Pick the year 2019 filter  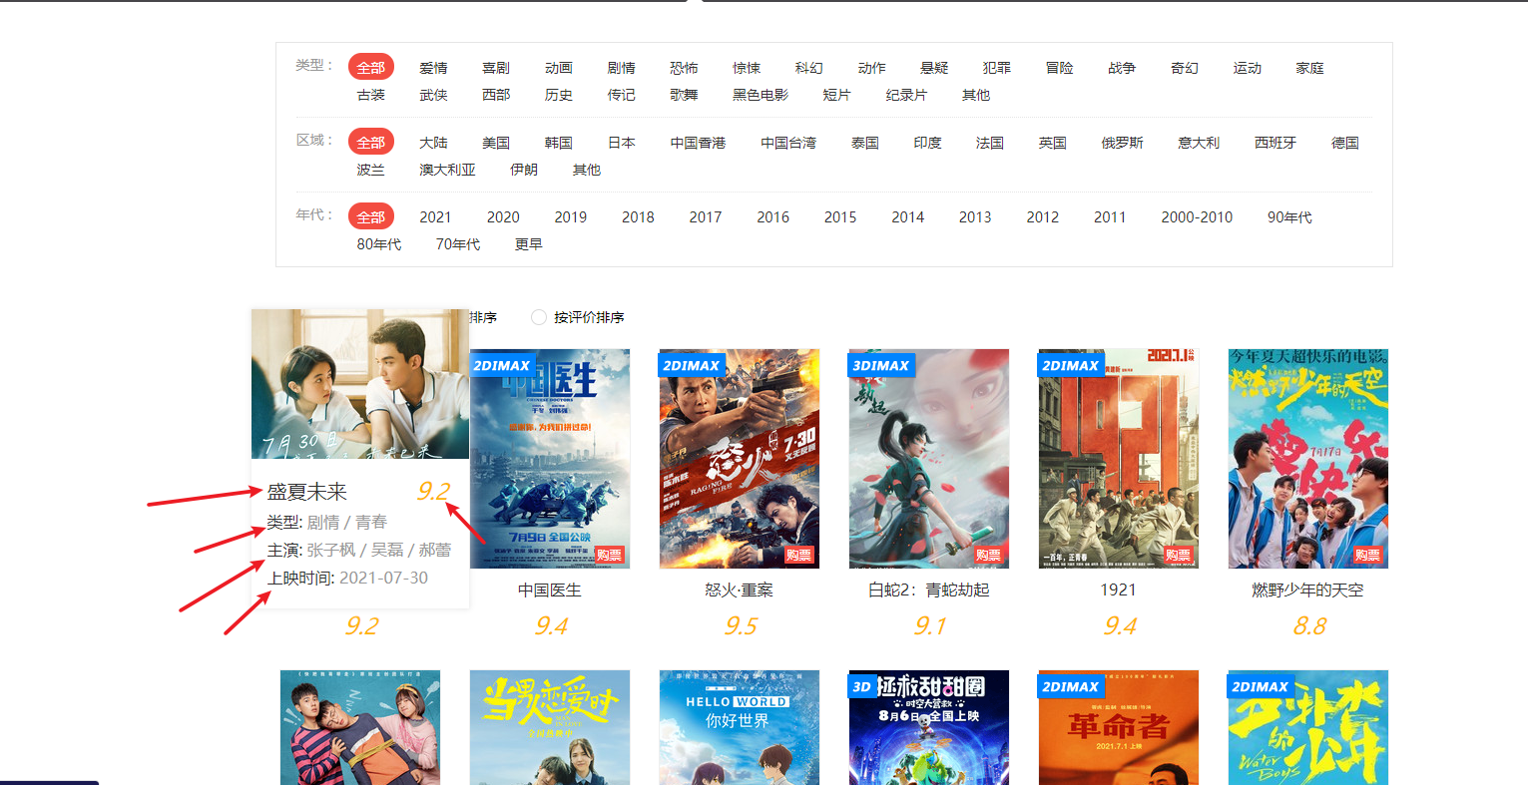(x=571, y=217)
